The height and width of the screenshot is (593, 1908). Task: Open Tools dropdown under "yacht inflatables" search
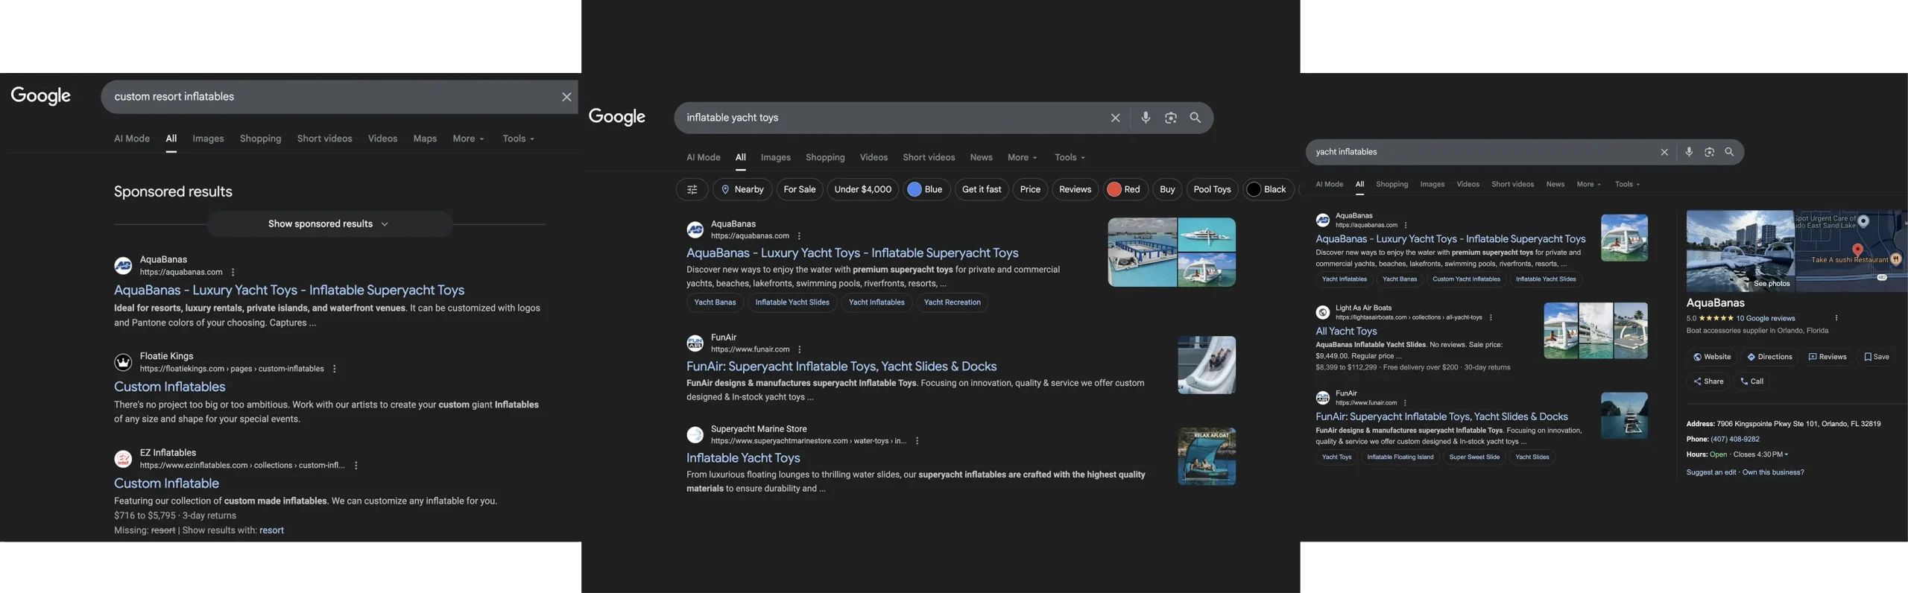(1627, 184)
